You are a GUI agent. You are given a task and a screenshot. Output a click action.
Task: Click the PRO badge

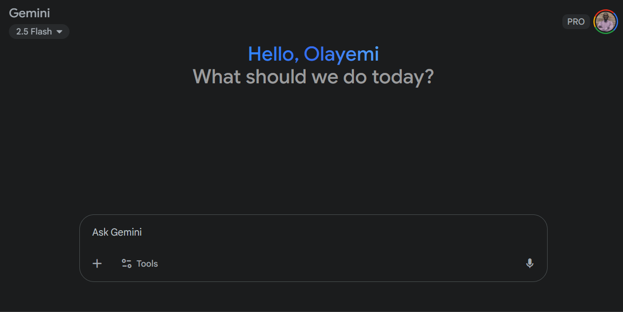tap(576, 22)
